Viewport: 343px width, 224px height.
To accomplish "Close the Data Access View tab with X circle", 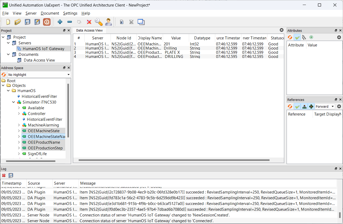I will point(282,30).
